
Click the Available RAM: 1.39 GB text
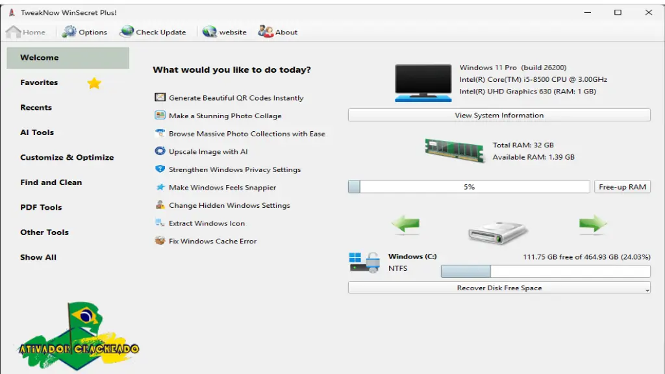[534, 157]
